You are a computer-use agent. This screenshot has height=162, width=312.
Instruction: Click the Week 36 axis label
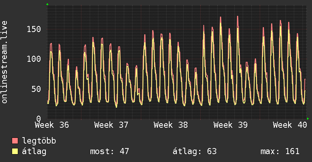(x=52, y=125)
